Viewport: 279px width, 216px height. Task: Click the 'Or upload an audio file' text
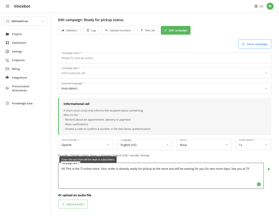tap(75, 195)
